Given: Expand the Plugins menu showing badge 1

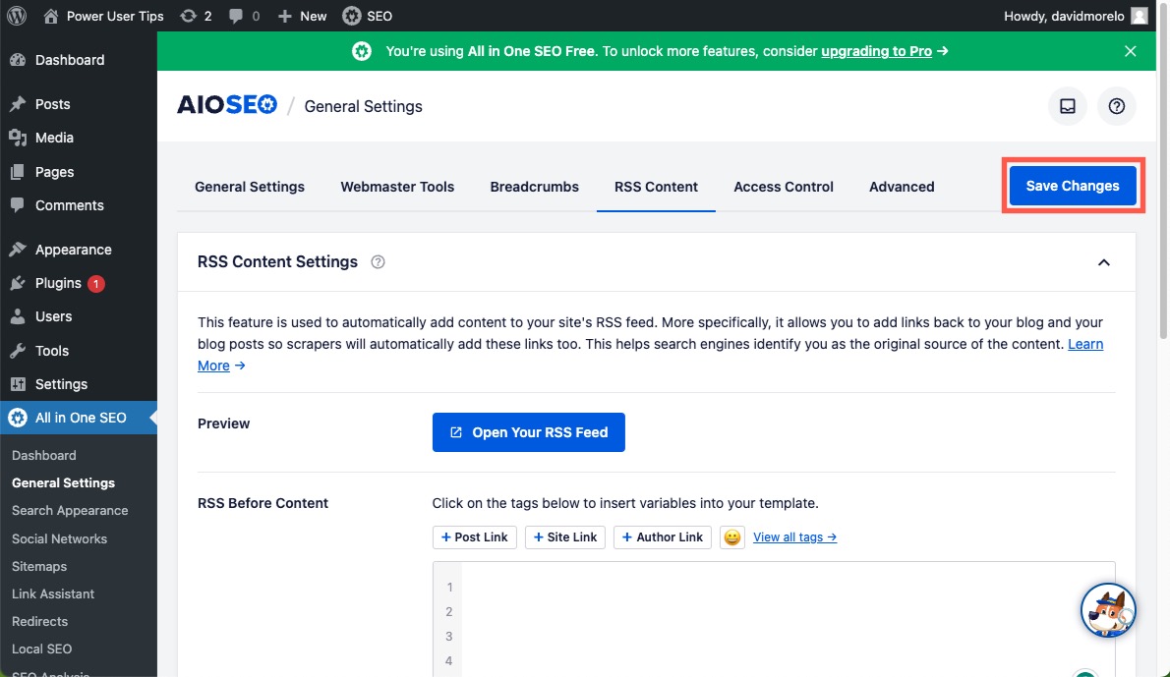Looking at the screenshot, I should pos(56,283).
